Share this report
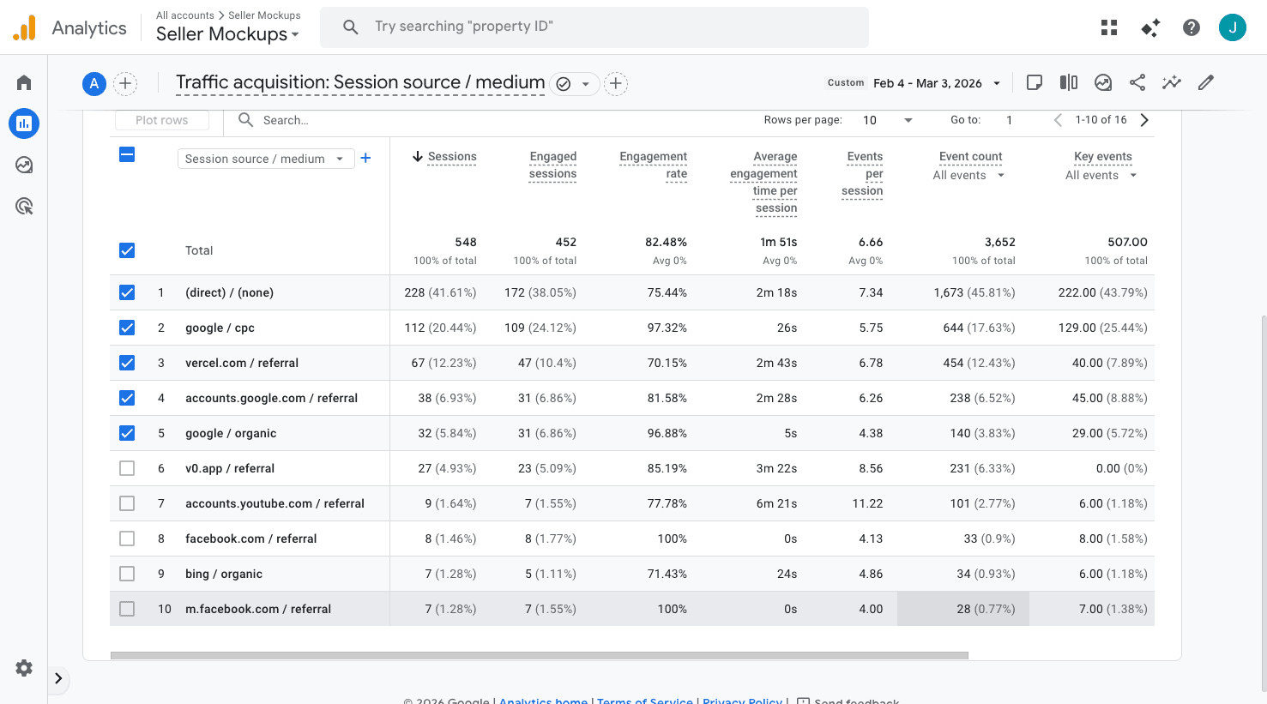 1137,82
